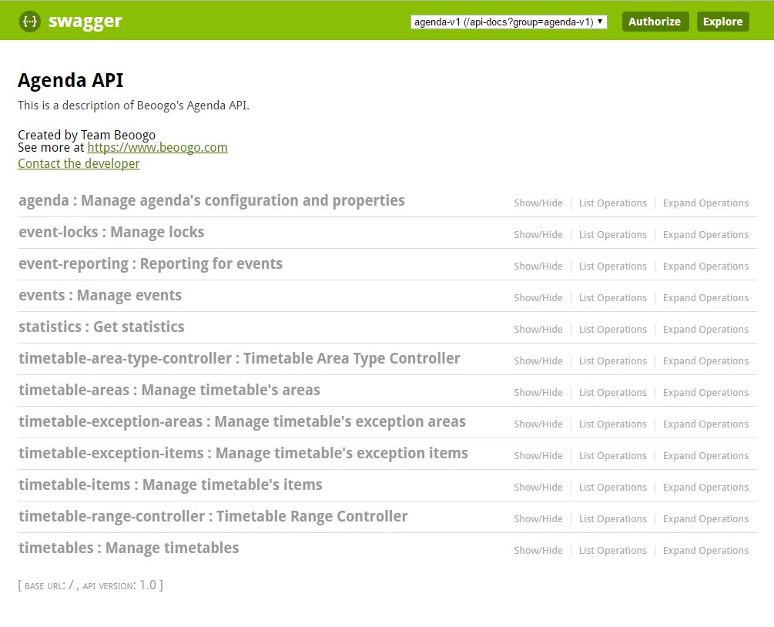The image size is (774, 627).
Task: Click the Agenda API page title
Action: point(71,80)
